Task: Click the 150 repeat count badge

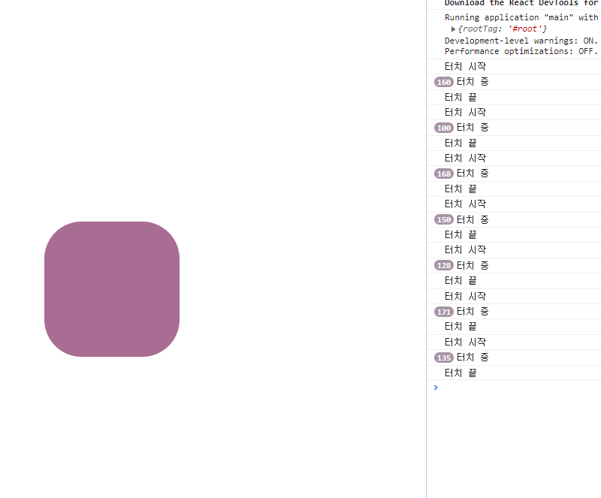Action: coord(444,219)
